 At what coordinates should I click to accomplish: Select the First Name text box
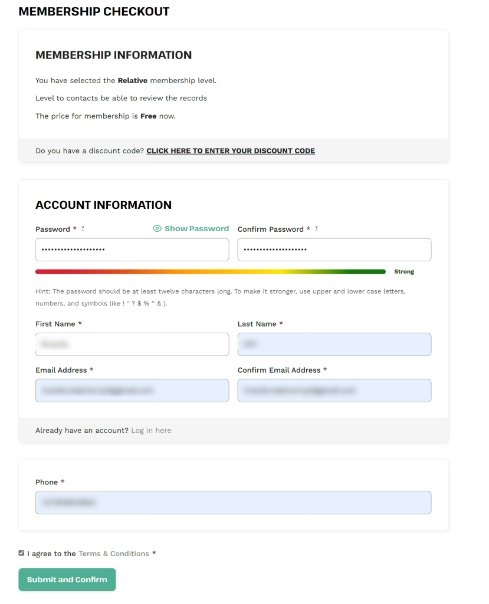[132, 344]
